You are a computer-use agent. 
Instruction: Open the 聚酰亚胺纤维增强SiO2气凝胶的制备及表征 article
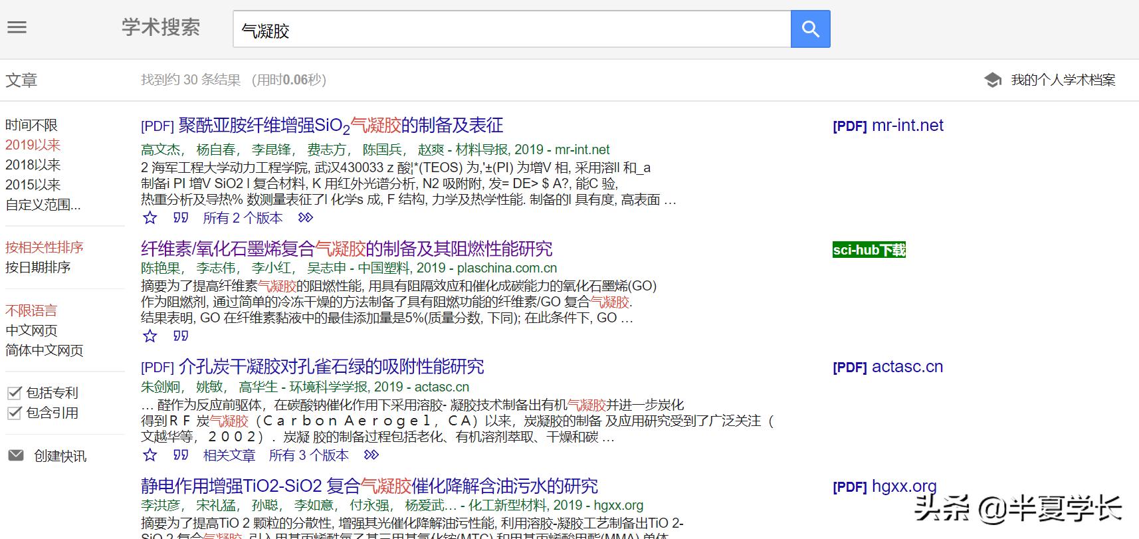pos(341,126)
